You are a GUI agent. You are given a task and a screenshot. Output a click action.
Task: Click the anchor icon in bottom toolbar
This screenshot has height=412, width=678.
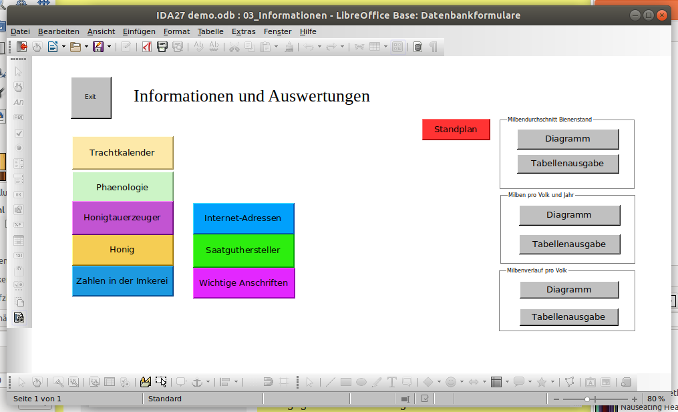197,382
